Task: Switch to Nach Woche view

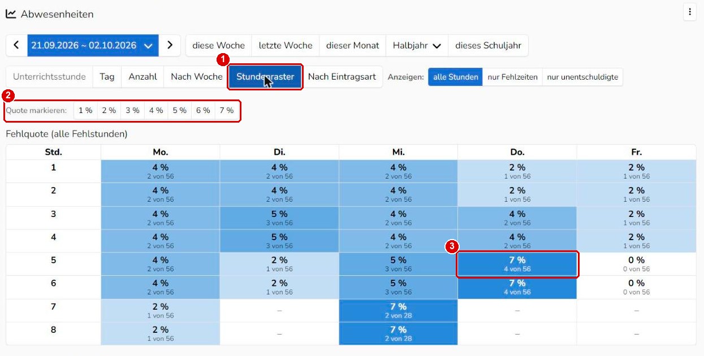Action: pyautogui.click(x=196, y=77)
